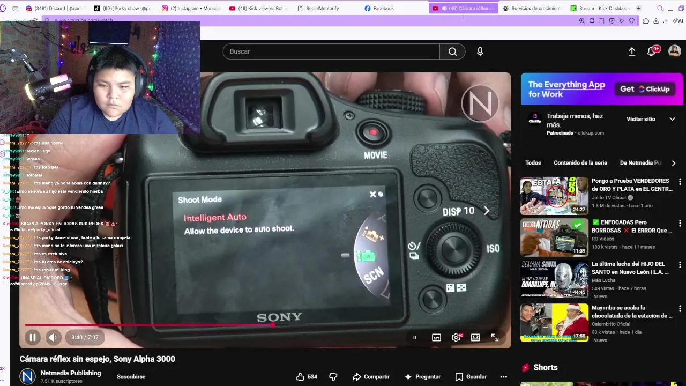The width and height of the screenshot is (686, 386).
Task: Open the Visitar sitio link
Action: point(641,119)
